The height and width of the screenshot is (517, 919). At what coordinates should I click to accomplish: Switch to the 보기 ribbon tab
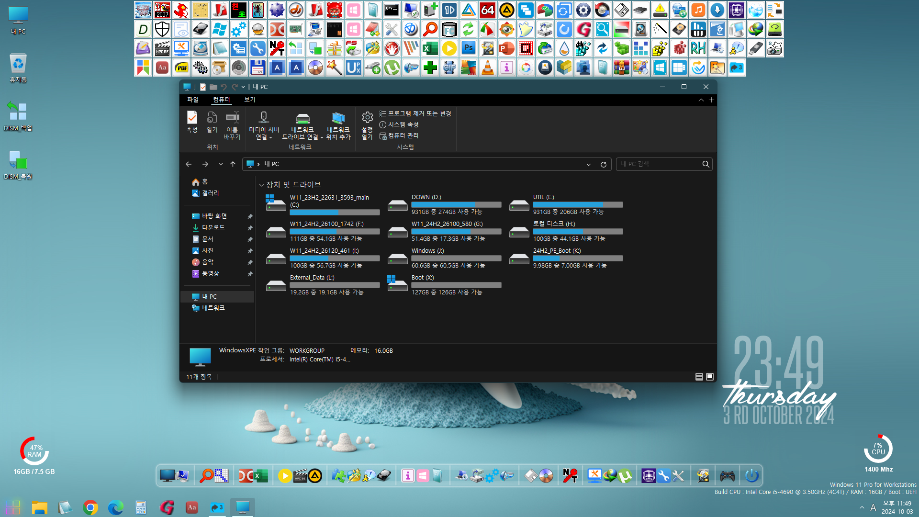[x=250, y=100]
